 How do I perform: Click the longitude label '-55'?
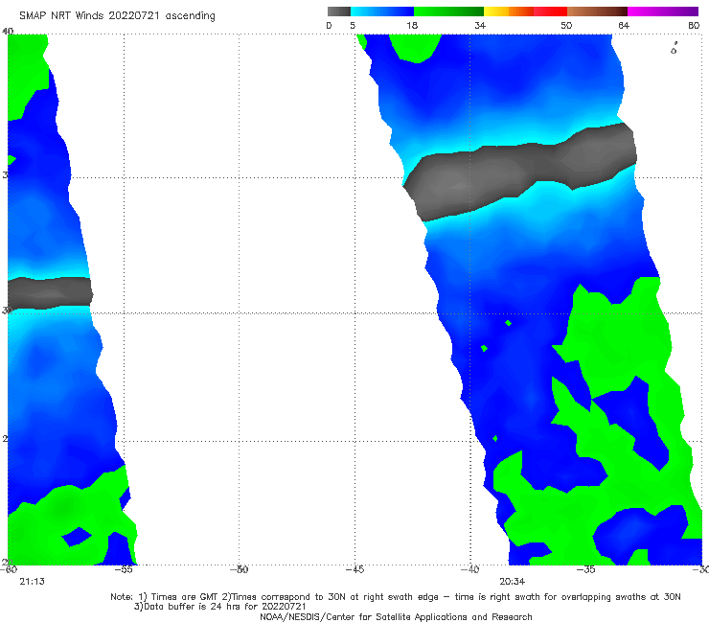click(x=124, y=569)
